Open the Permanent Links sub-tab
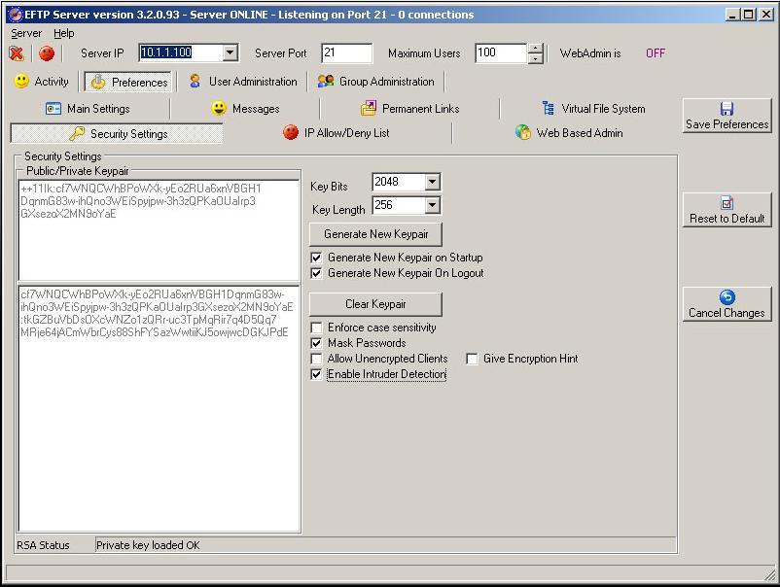This screenshot has height=587, width=780. click(x=409, y=109)
